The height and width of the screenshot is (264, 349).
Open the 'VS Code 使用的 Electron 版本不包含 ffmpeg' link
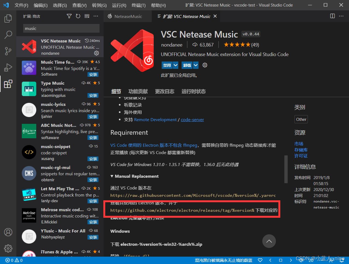(x=154, y=145)
